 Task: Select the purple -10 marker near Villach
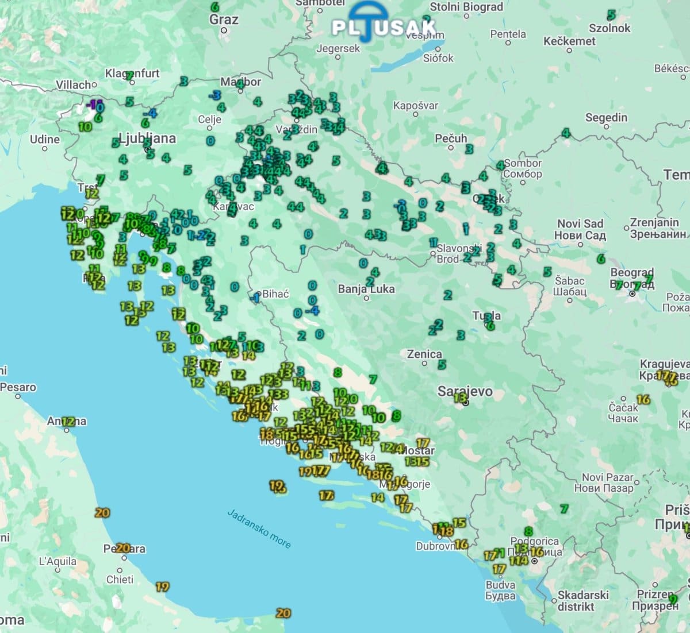tap(93, 105)
